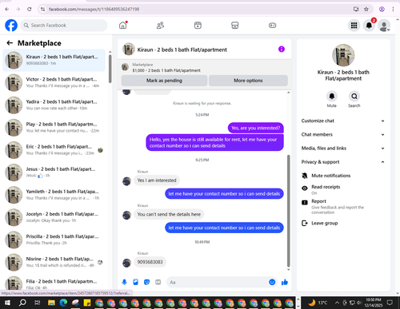Collapse Privacy & support section
Viewport: 400px width, 309px height.
[x=343, y=162]
